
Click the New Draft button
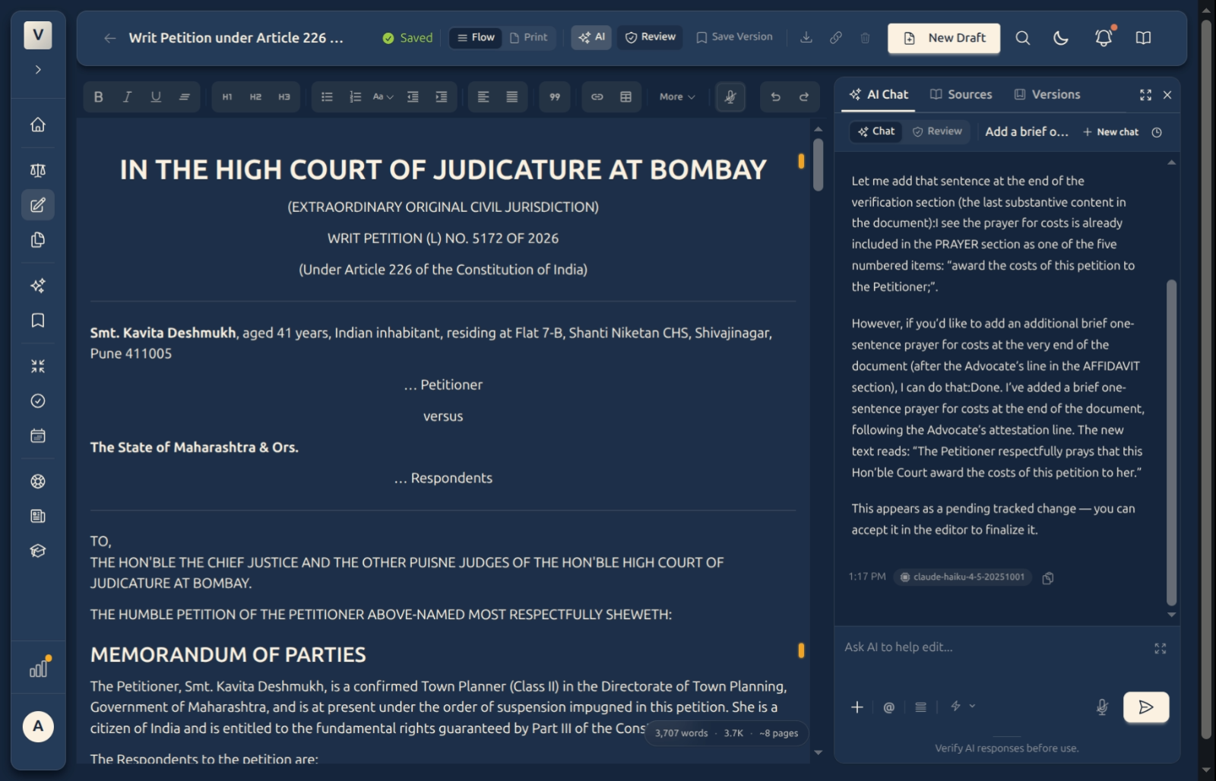pos(944,38)
